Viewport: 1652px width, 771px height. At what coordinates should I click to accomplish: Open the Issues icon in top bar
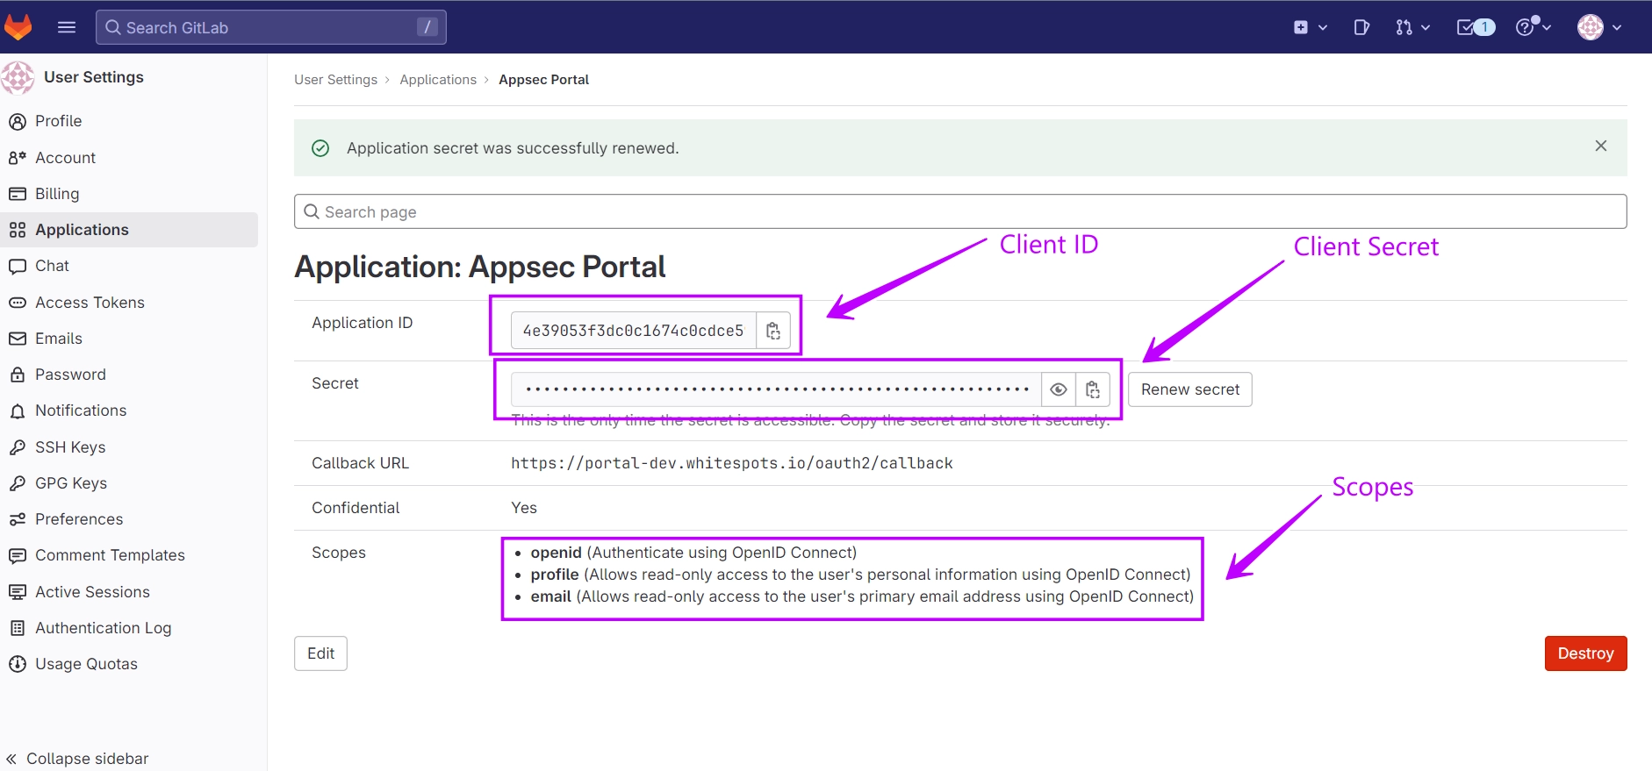click(x=1361, y=27)
